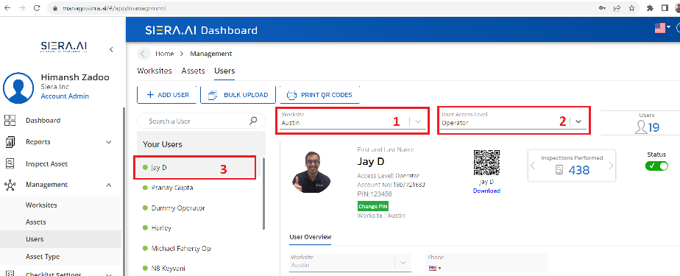Click the browser address bar URL
Screen dimensions: 680x276
(x=114, y=8)
